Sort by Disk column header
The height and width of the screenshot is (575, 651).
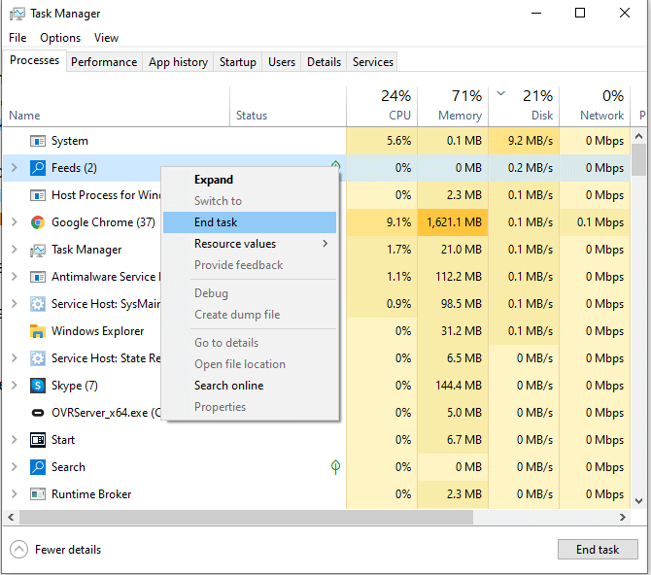(524, 106)
